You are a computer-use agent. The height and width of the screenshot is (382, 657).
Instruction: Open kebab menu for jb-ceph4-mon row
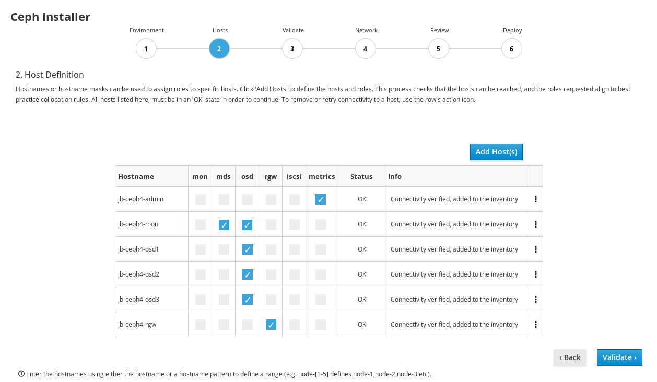pos(536,224)
